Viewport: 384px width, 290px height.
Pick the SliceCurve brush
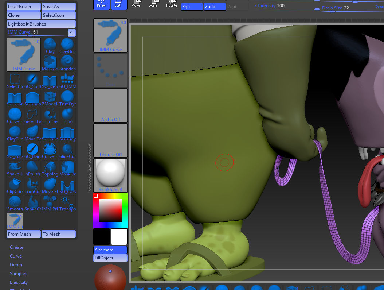(67, 151)
